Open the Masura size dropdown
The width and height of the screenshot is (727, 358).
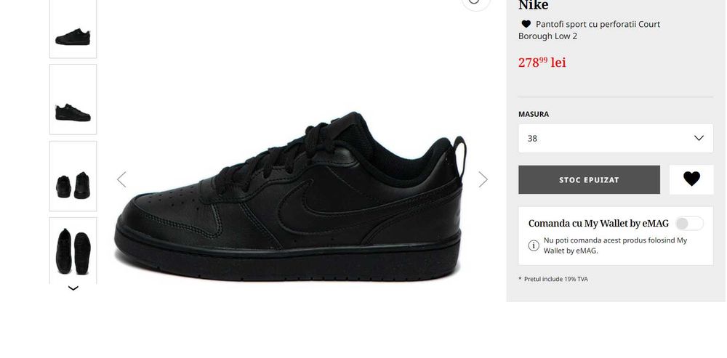point(616,138)
